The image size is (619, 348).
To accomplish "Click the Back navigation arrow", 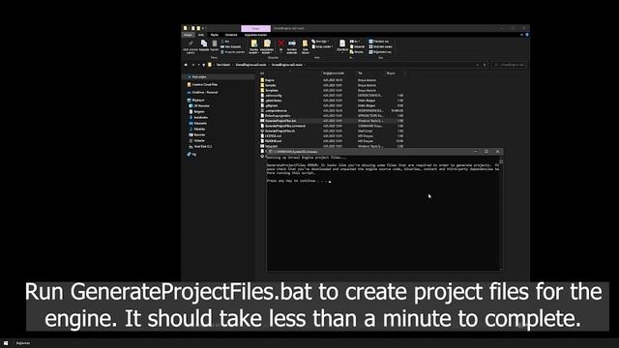I will 186,65.
